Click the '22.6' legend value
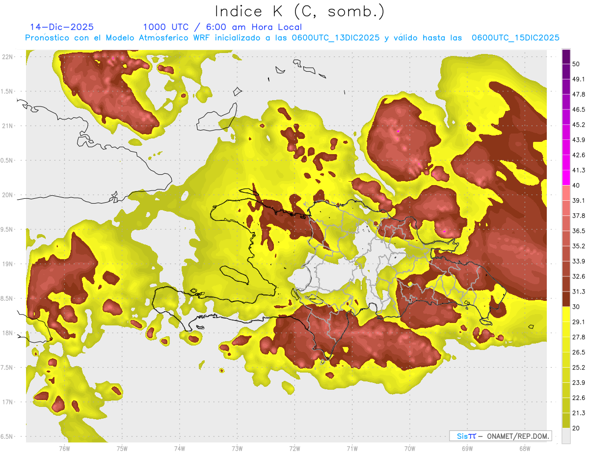 (x=579, y=398)
